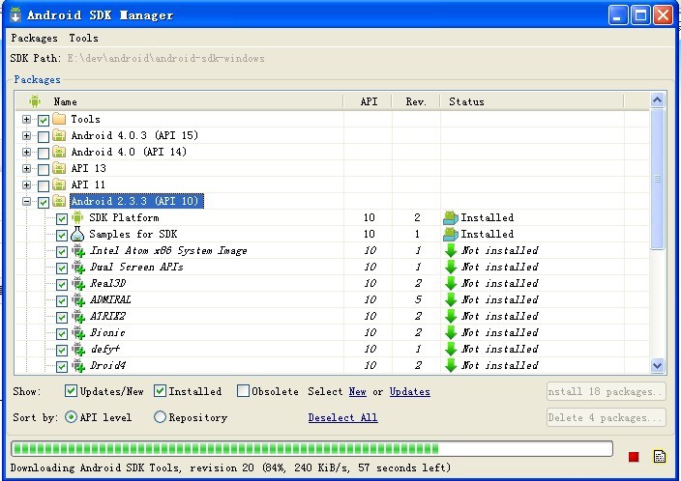This screenshot has width=681, height=481.
Task: Click the Droid4 add-on icon
Action: point(78,366)
